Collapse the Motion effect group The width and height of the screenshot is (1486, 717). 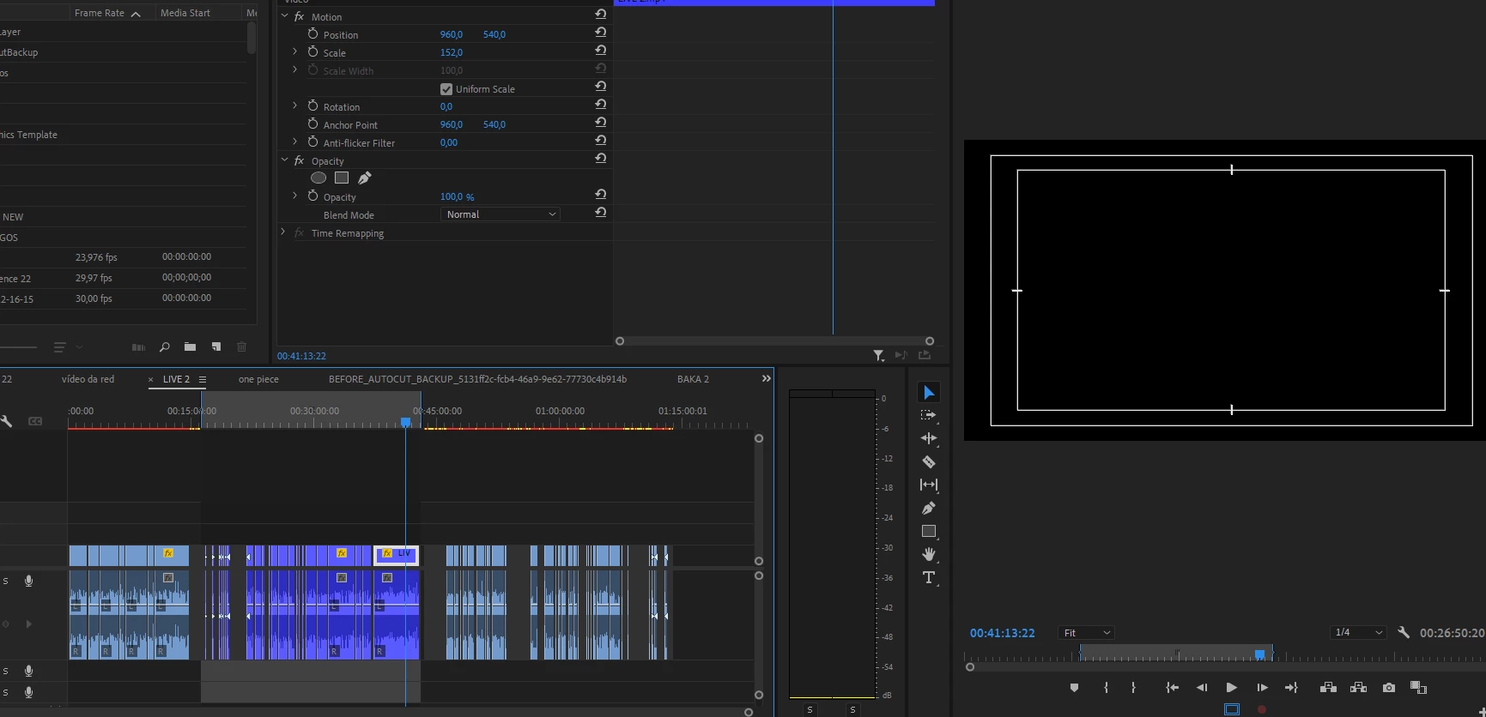(x=284, y=15)
